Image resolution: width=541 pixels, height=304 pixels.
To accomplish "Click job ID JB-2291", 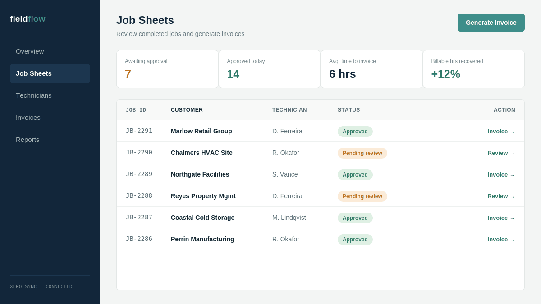I will 139,131.
